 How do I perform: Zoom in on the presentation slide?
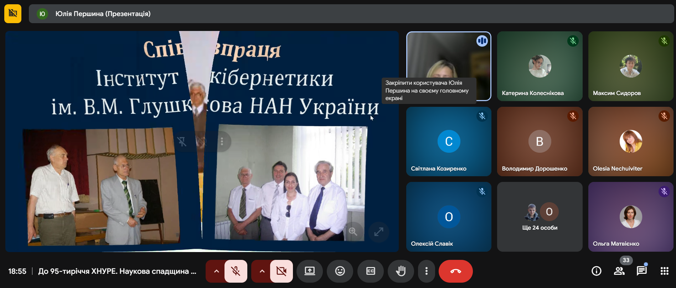tap(353, 232)
